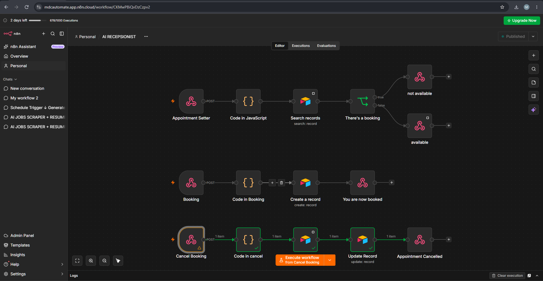Open Execute workflow trigger dropdown arrow
This screenshot has width=543, height=281.
(330, 260)
